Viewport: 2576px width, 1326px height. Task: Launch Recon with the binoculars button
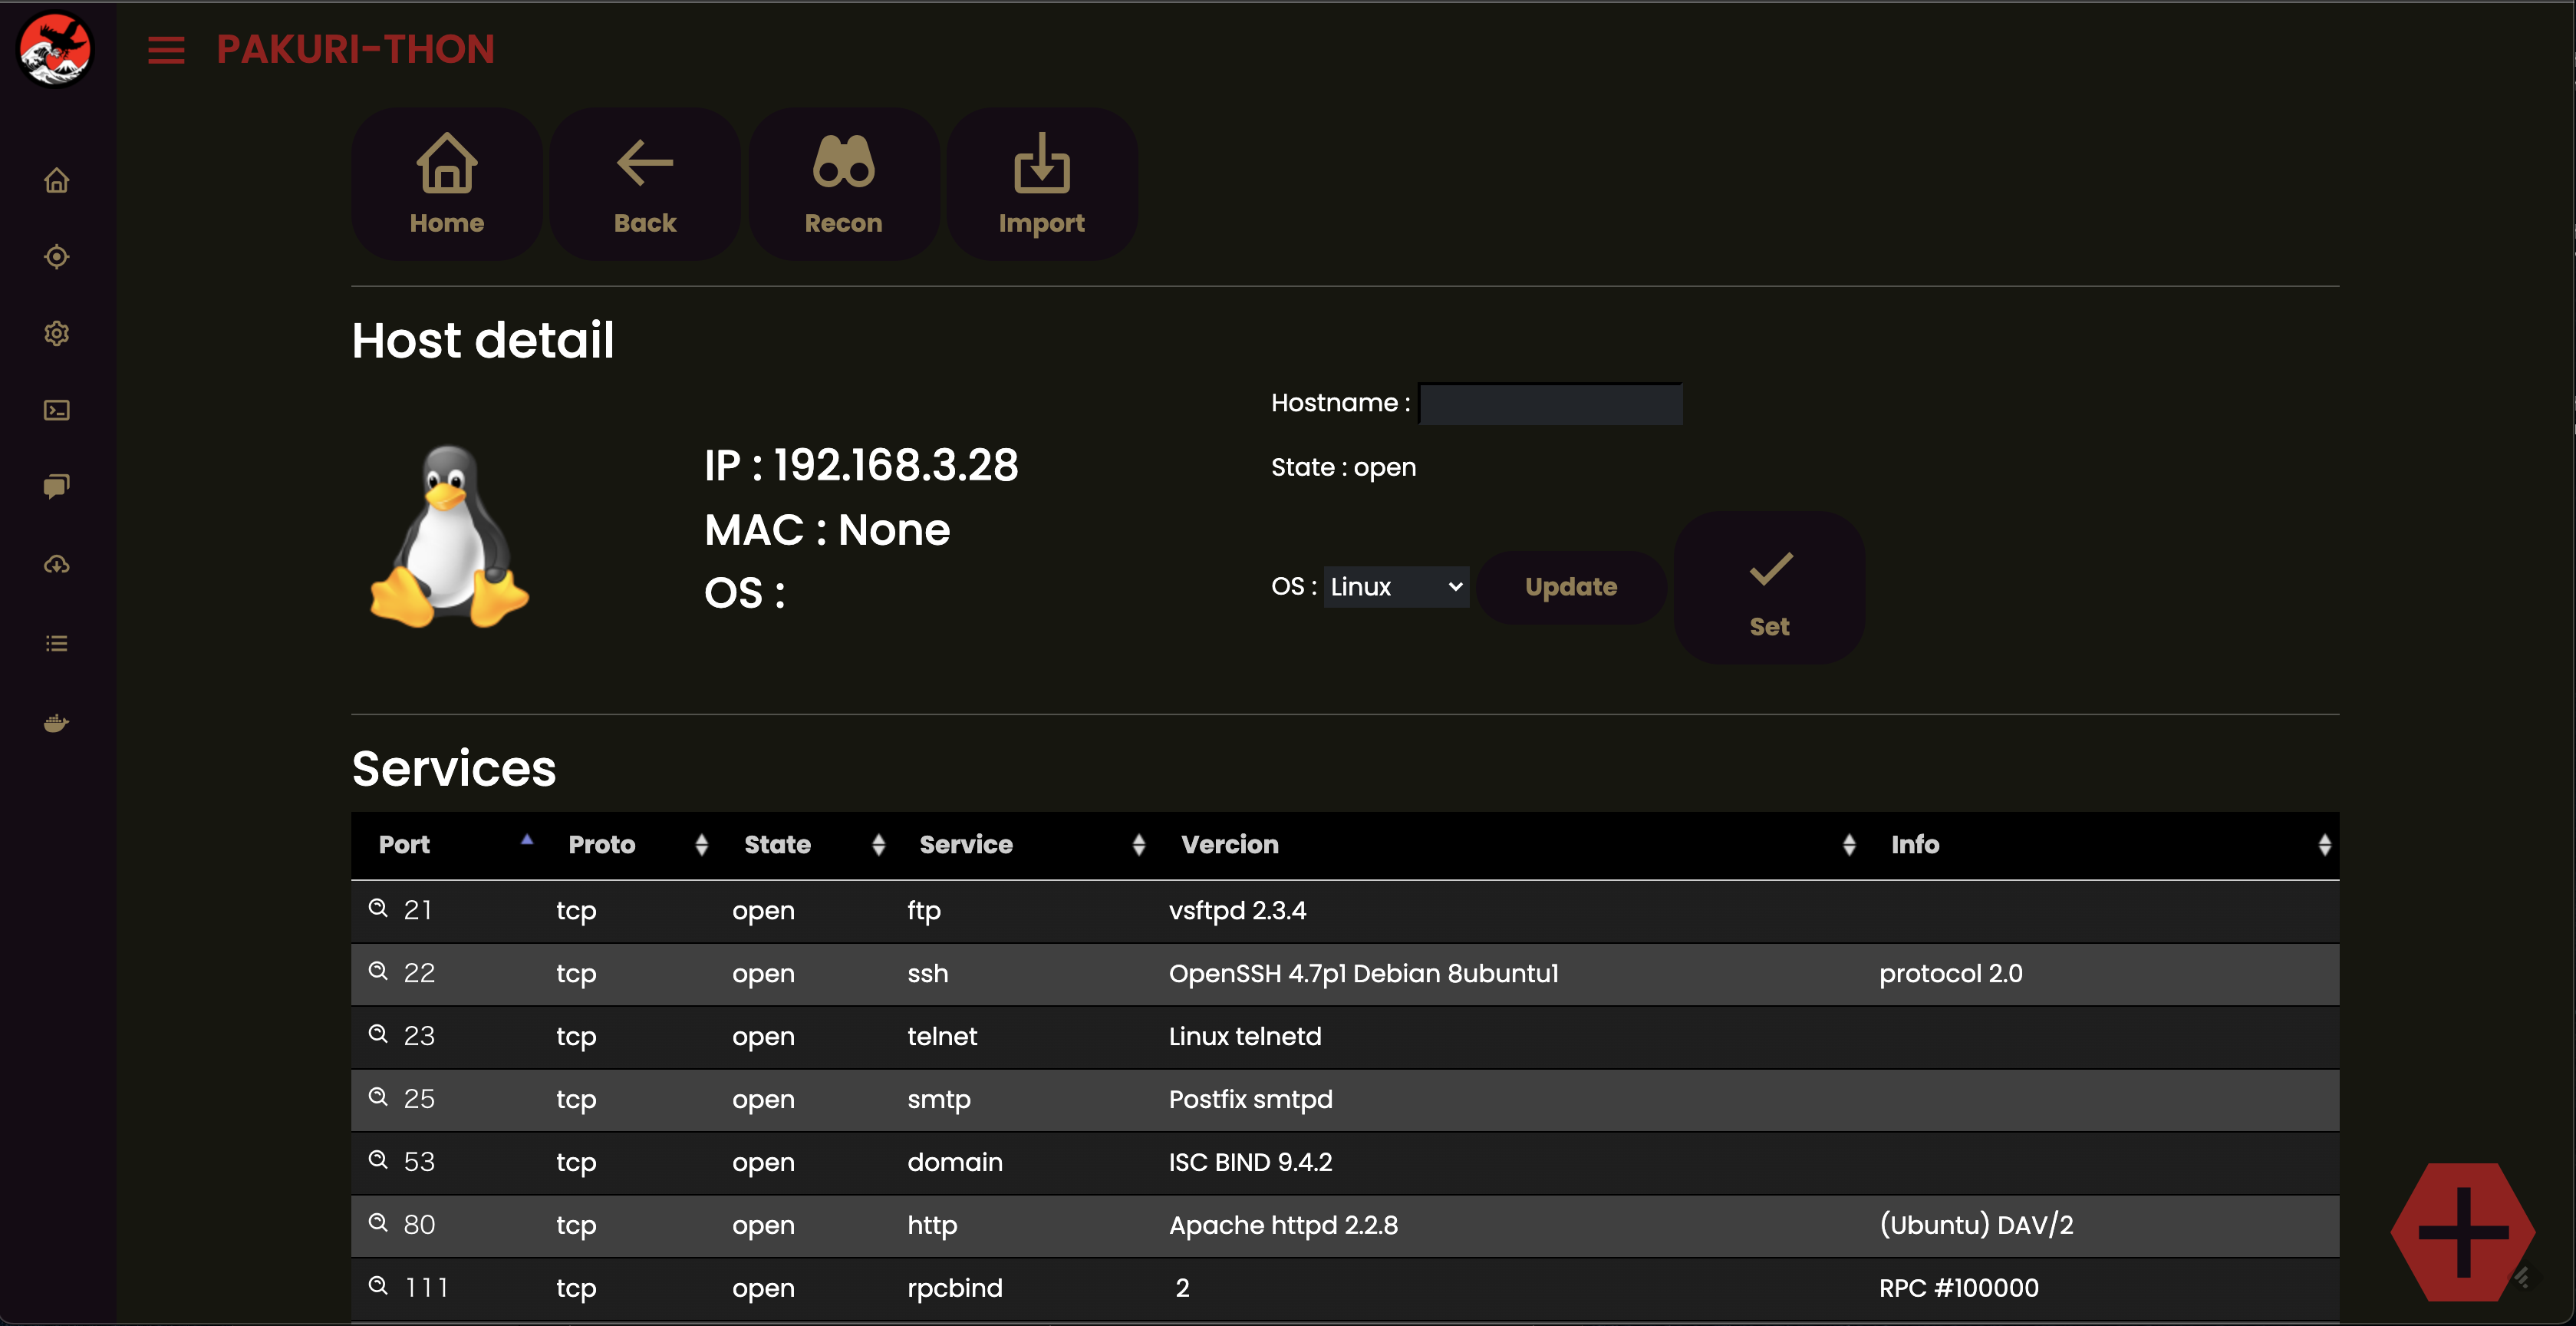(844, 184)
